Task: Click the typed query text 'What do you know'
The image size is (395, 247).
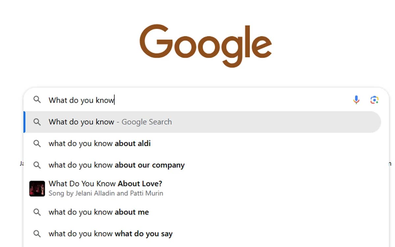Action: tap(81, 100)
